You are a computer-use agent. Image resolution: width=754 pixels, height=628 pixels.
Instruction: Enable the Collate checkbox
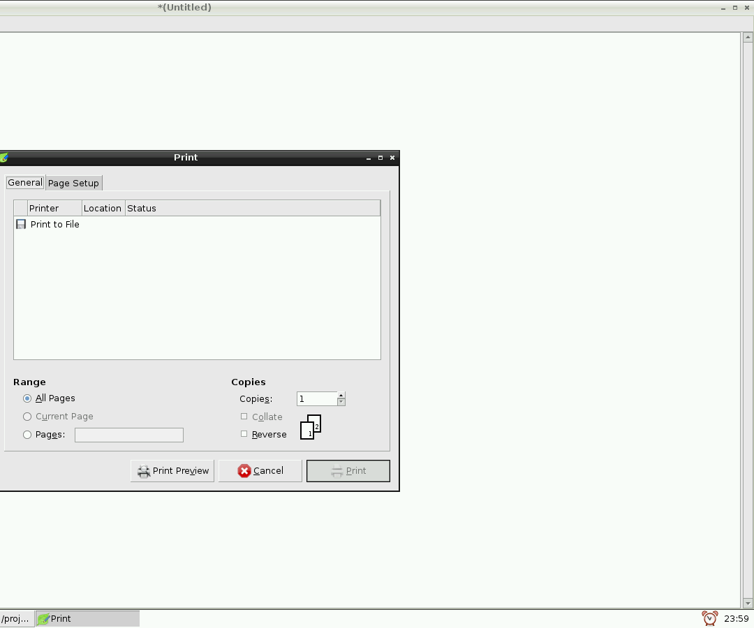tap(244, 416)
